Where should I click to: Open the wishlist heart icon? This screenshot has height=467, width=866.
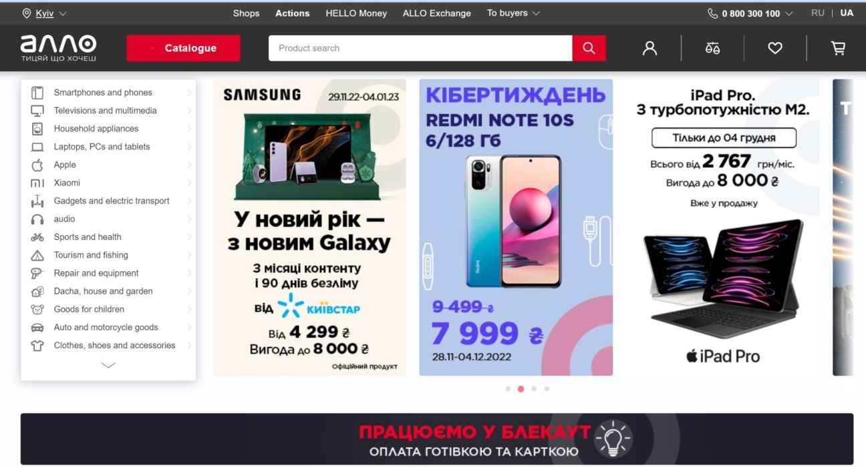pos(775,48)
